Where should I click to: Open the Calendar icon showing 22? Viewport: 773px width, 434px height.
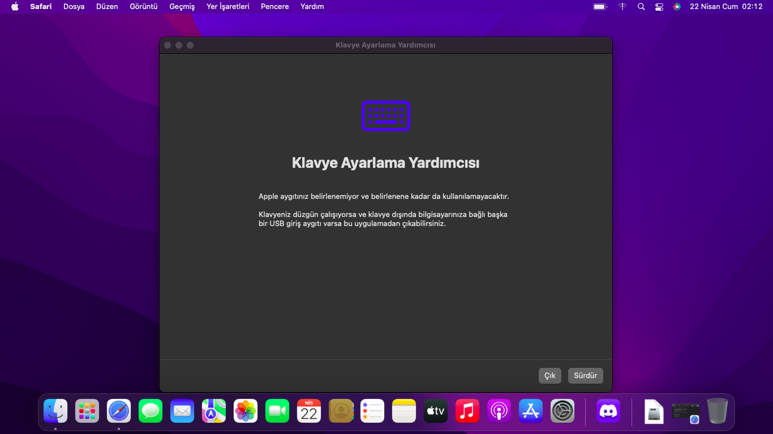point(309,411)
